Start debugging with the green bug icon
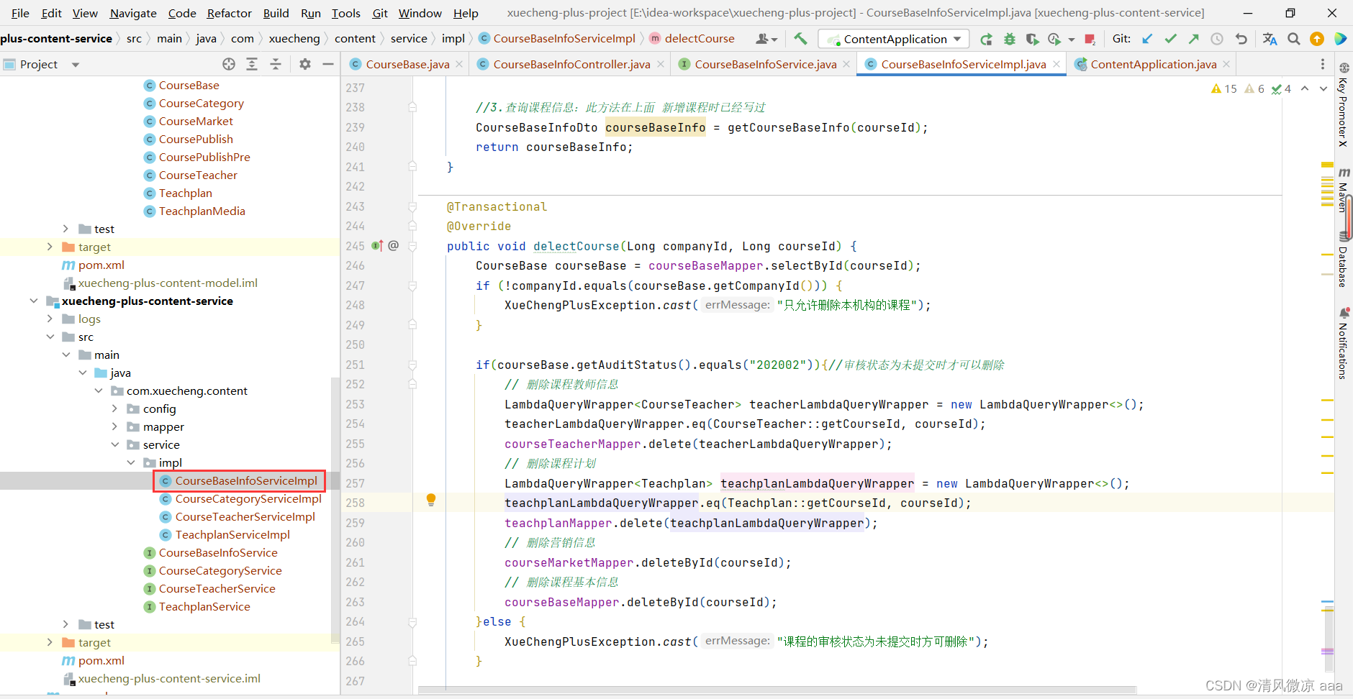The image size is (1353, 699). [1010, 39]
